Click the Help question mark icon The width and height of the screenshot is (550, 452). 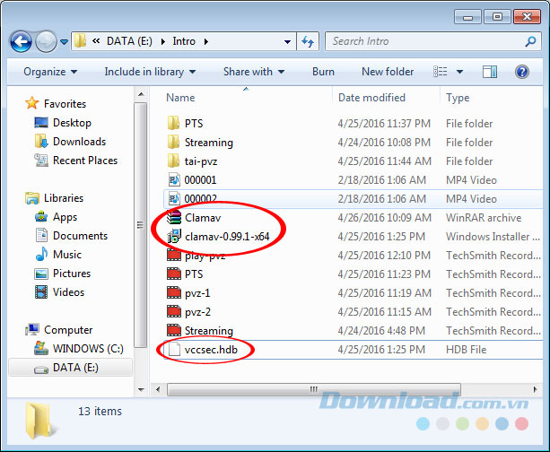pos(522,72)
